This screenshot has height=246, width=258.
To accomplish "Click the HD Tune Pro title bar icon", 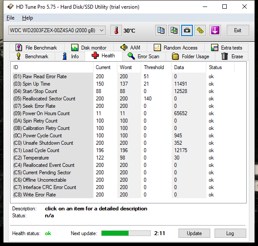I will click(10, 7).
